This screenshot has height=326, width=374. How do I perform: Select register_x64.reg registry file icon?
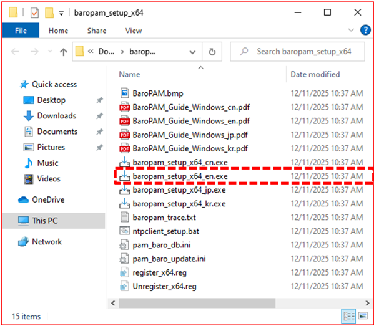pyautogui.click(x=124, y=272)
